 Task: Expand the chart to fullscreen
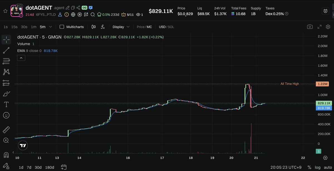pyautogui.click(x=320, y=27)
